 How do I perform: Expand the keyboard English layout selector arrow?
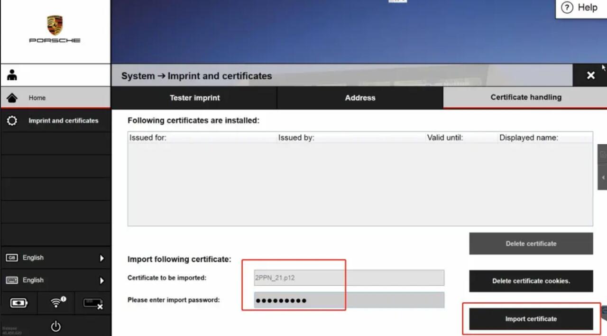(x=101, y=280)
